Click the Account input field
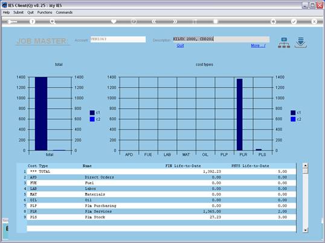 (118, 39)
